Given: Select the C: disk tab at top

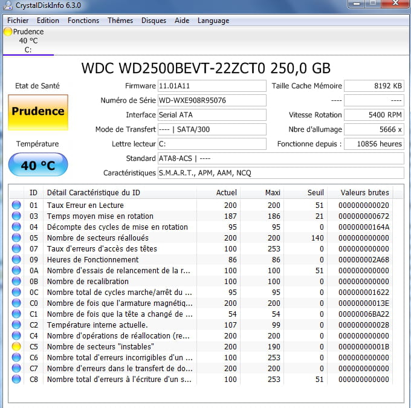Looking at the screenshot, I should tap(28, 41).
